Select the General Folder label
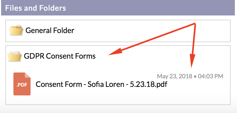The width and height of the screenshot is (237, 113). [x=50, y=30]
